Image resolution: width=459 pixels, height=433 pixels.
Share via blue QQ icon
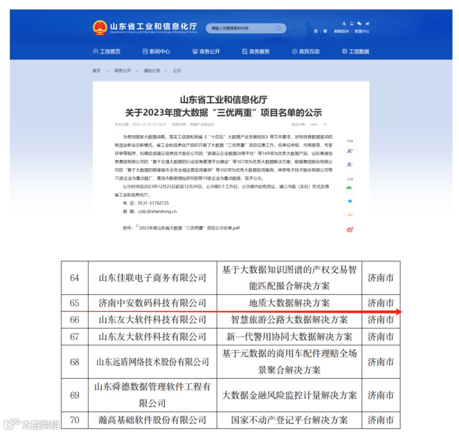pos(350,202)
